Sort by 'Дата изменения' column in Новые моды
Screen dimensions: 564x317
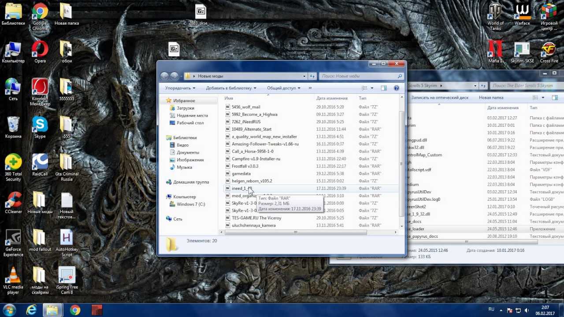(x=335, y=98)
